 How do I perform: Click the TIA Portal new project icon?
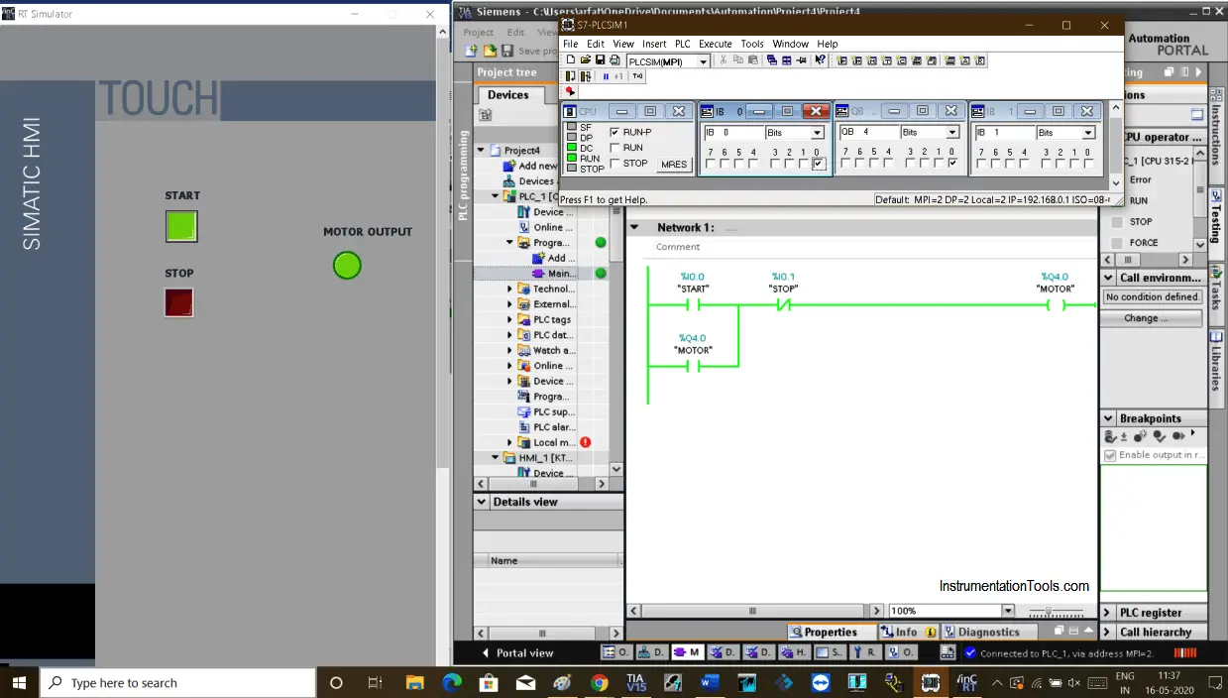point(473,51)
